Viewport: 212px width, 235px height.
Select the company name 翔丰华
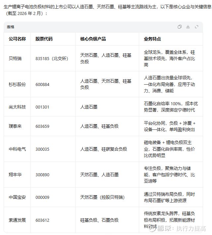pos(15,175)
